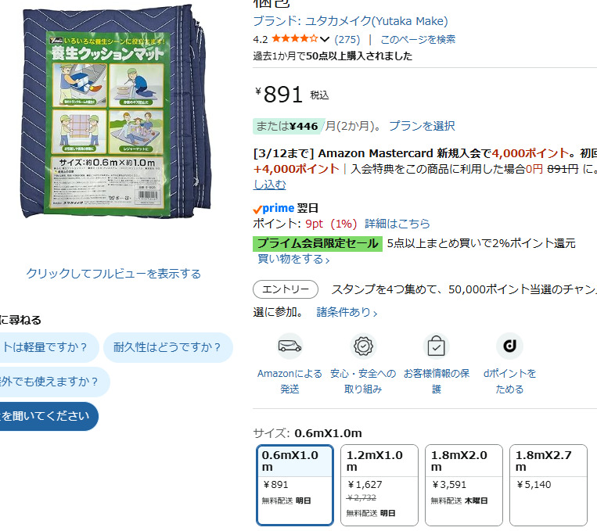Click the エントリー button

point(286,289)
